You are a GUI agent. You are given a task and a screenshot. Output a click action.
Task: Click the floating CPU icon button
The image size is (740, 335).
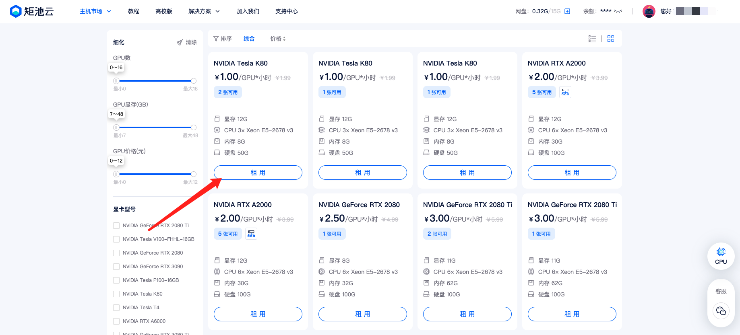pyautogui.click(x=721, y=256)
